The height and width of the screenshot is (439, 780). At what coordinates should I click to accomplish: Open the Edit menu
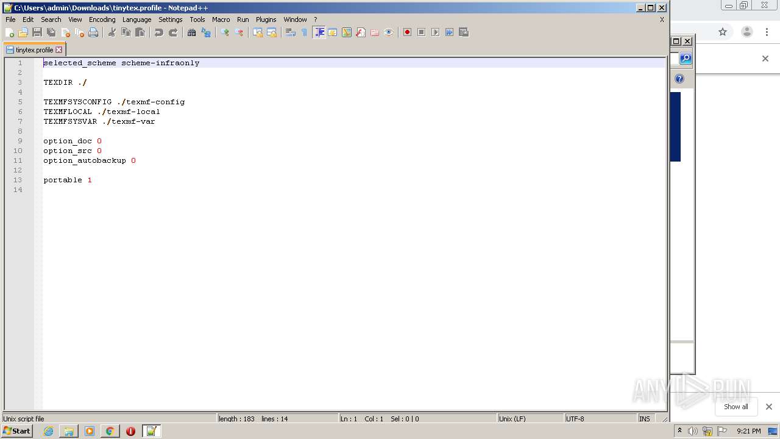pyautogui.click(x=28, y=20)
